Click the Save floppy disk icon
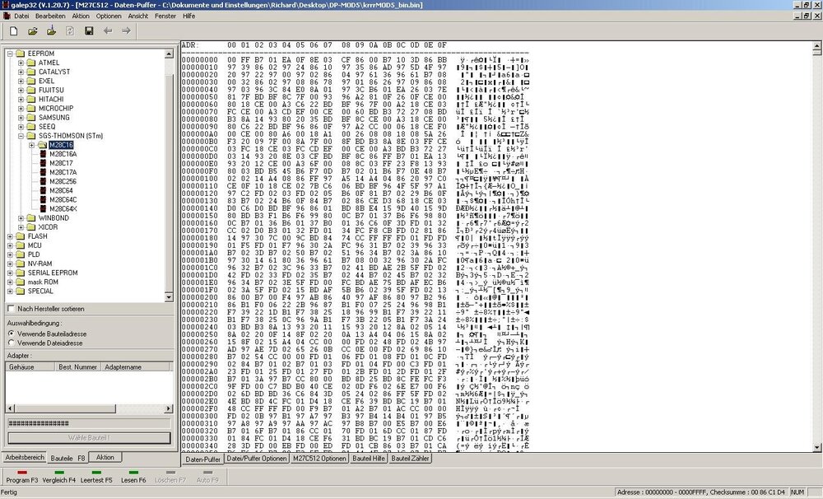Image resolution: width=823 pixels, height=499 pixels. pyautogui.click(x=89, y=31)
